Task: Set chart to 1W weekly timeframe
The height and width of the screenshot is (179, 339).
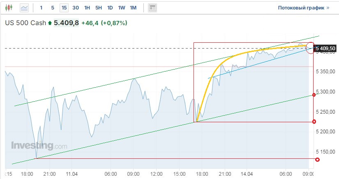Action: pyautogui.click(x=122, y=7)
